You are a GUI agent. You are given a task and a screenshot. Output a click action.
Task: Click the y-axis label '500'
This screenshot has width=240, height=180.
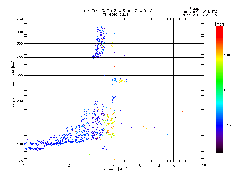pyautogui.click(x=20, y=43)
